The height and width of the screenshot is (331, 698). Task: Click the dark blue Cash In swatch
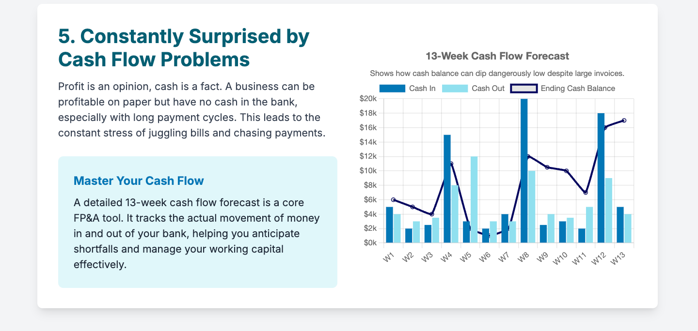click(392, 89)
